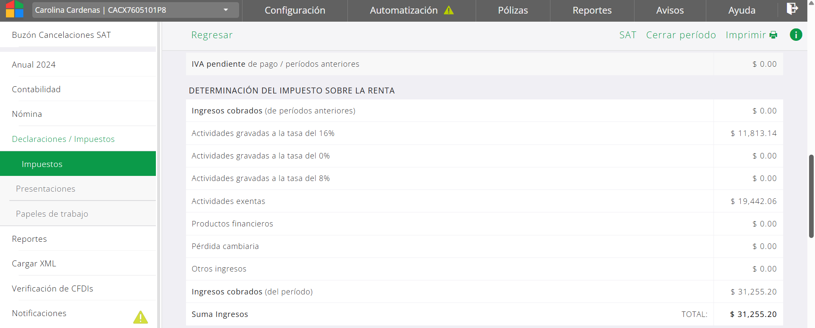Open the Pólizas menu
Viewport: 815px width, 328px height.
[513, 10]
